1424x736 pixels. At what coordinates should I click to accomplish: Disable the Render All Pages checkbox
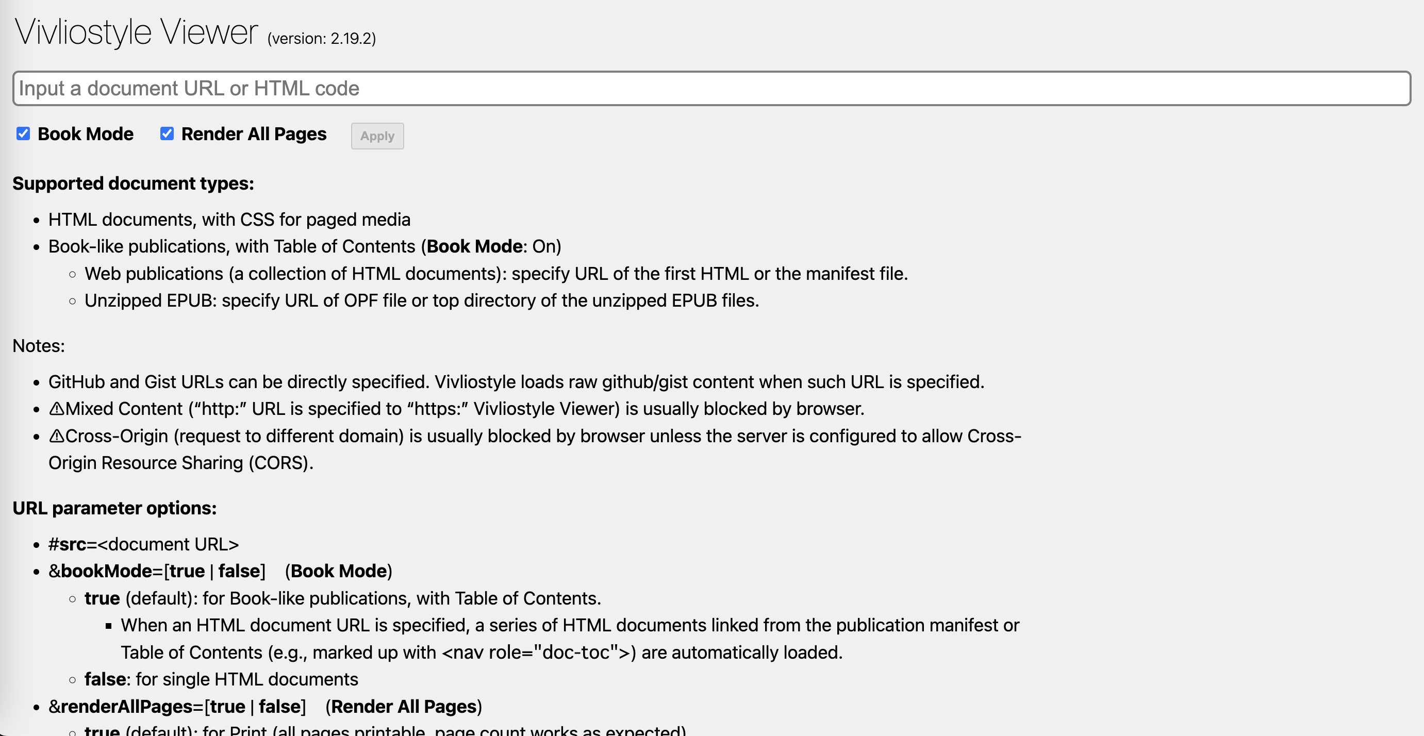click(167, 133)
